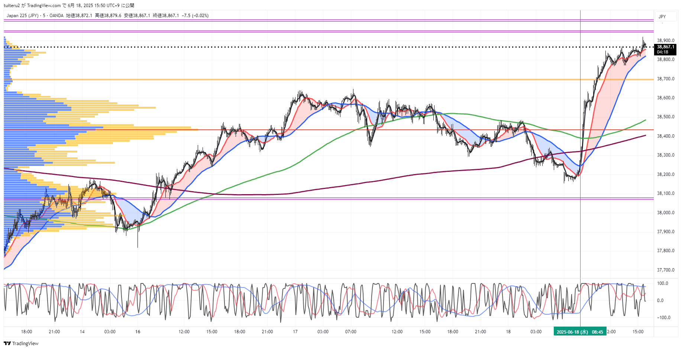Click the oscillator 100.0 axis label
This screenshot has width=682, height=350.
click(x=663, y=283)
